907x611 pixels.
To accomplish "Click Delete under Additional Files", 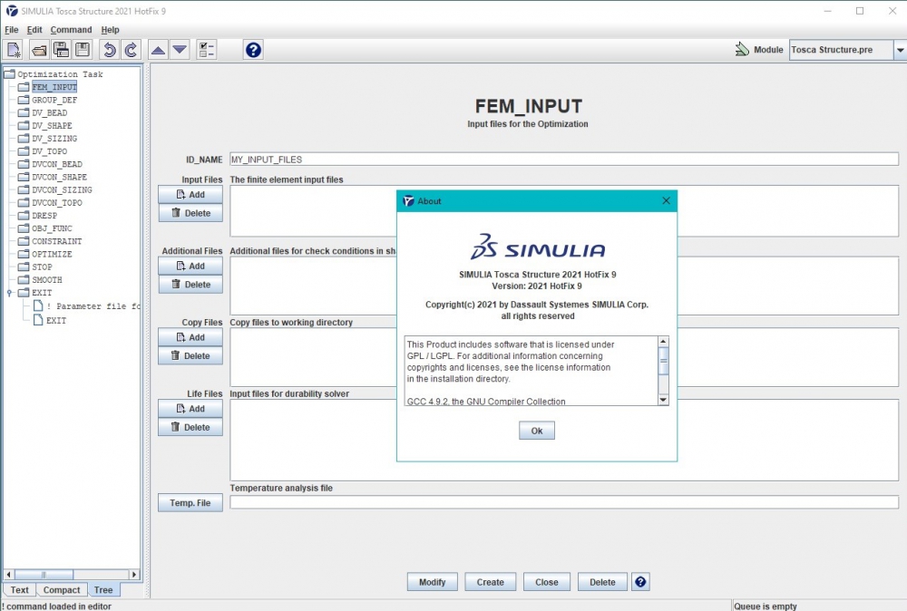I will point(190,285).
